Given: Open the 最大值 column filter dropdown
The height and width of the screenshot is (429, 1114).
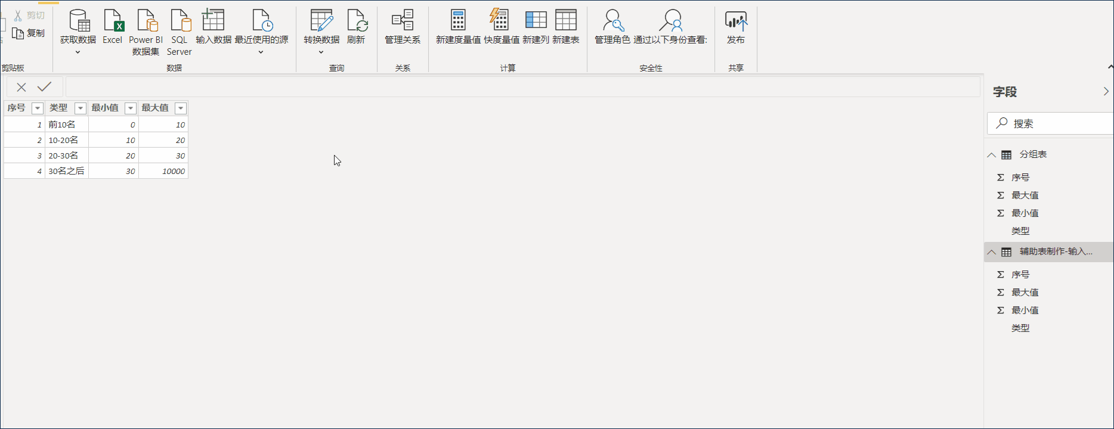Looking at the screenshot, I should [180, 108].
